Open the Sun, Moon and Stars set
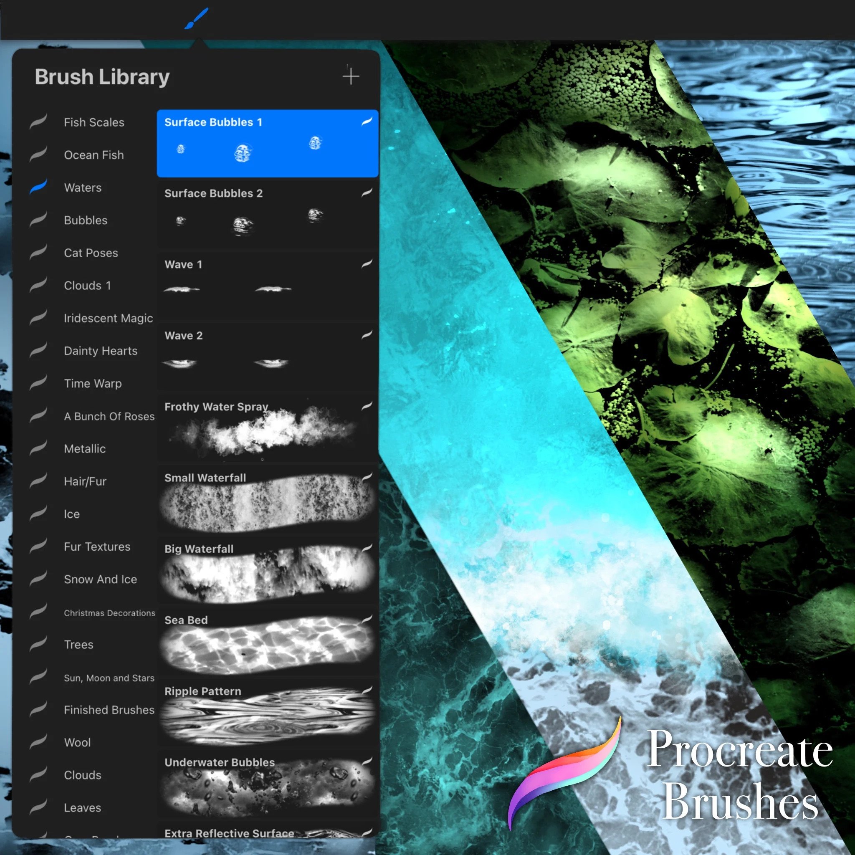Screen dimensions: 855x855 click(x=109, y=678)
